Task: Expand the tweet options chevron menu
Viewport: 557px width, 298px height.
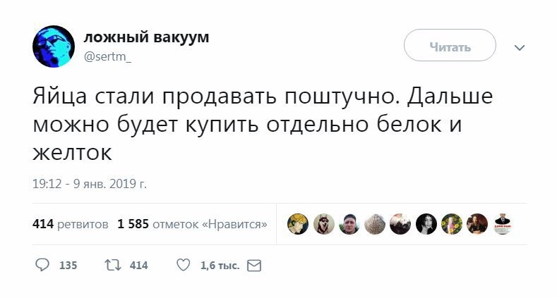Action: click(x=520, y=48)
